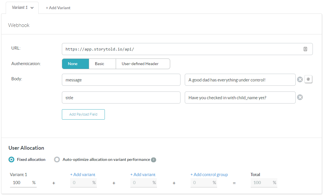The image size is (324, 195).
Task: Select Auto-optimize allocation radio button
Action: pos(57,159)
